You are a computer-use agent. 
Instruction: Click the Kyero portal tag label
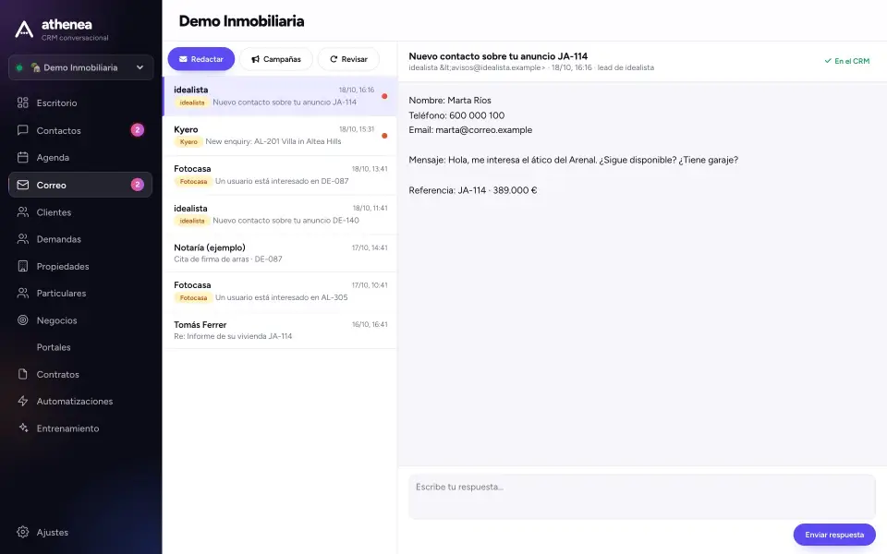point(188,142)
